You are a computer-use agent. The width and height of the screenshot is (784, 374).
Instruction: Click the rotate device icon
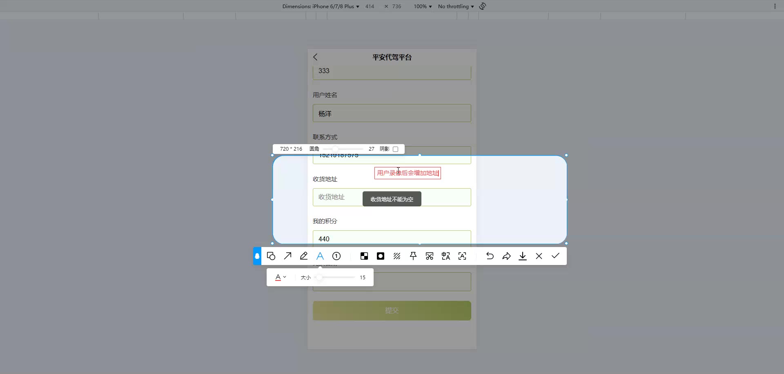[483, 6]
